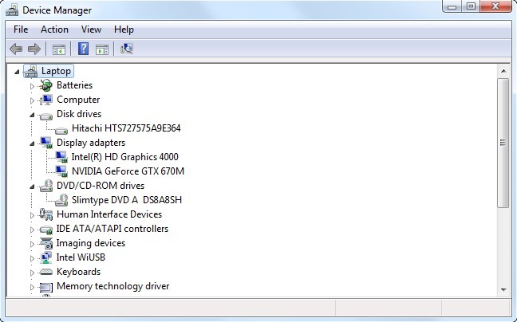Open the View menu
Image resolution: width=517 pixels, height=322 pixels.
[x=91, y=29]
